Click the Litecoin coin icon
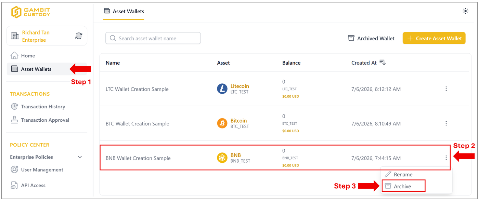The width and height of the screenshot is (479, 203). 222,89
